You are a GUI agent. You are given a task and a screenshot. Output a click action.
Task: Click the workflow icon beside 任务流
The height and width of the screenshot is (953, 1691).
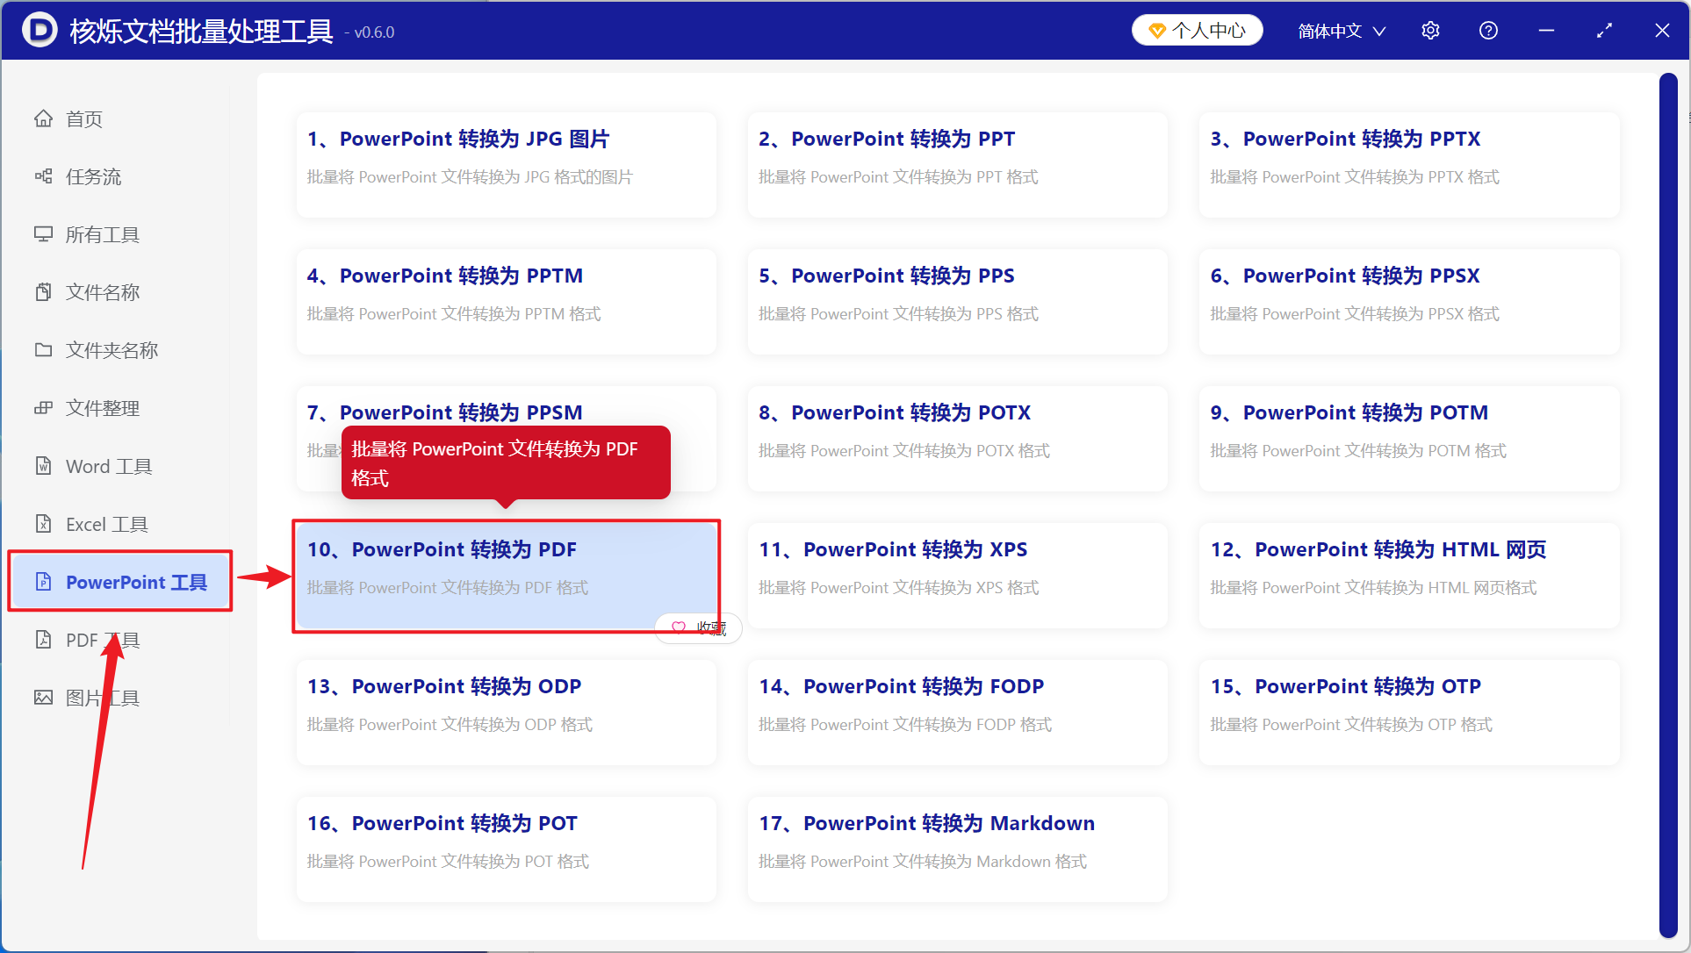(43, 176)
